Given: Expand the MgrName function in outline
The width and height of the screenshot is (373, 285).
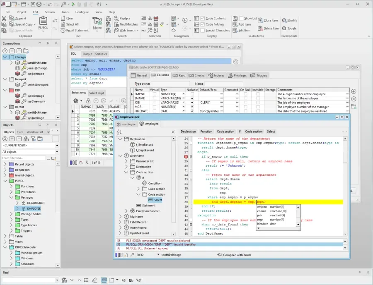Looking at the screenshot, I should pyautogui.click(x=120, y=217).
